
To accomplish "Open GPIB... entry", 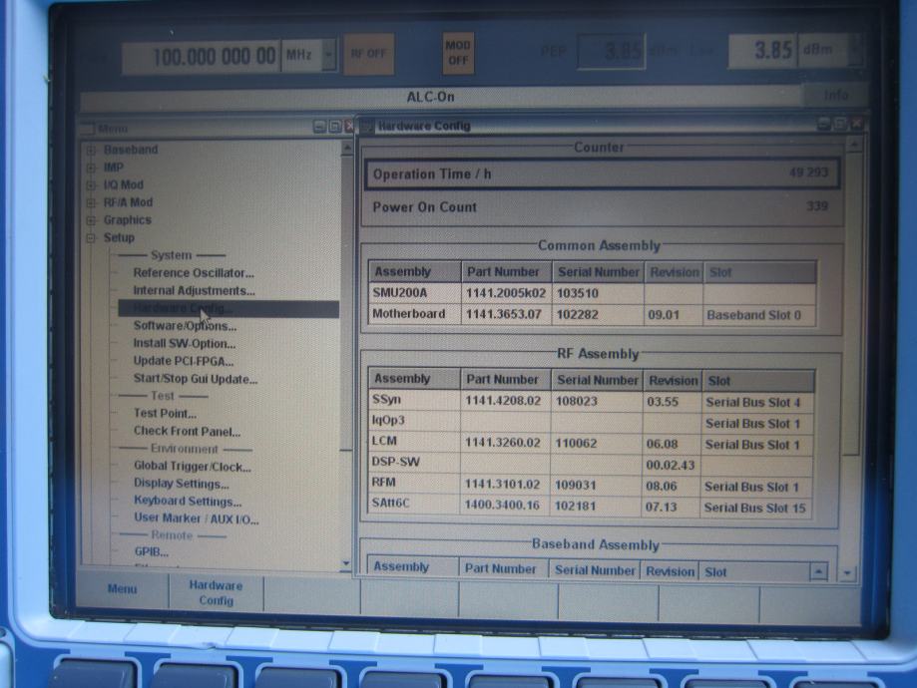I will pos(152,551).
